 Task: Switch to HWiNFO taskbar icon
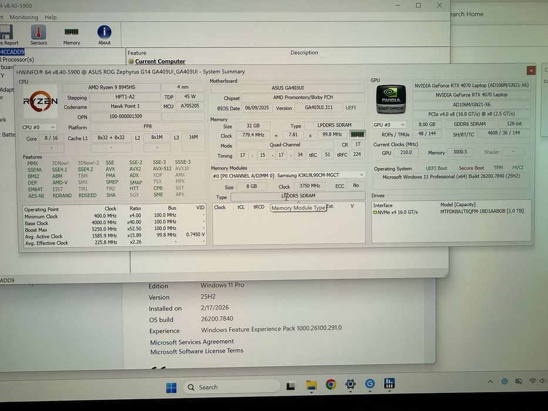tap(389, 383)
